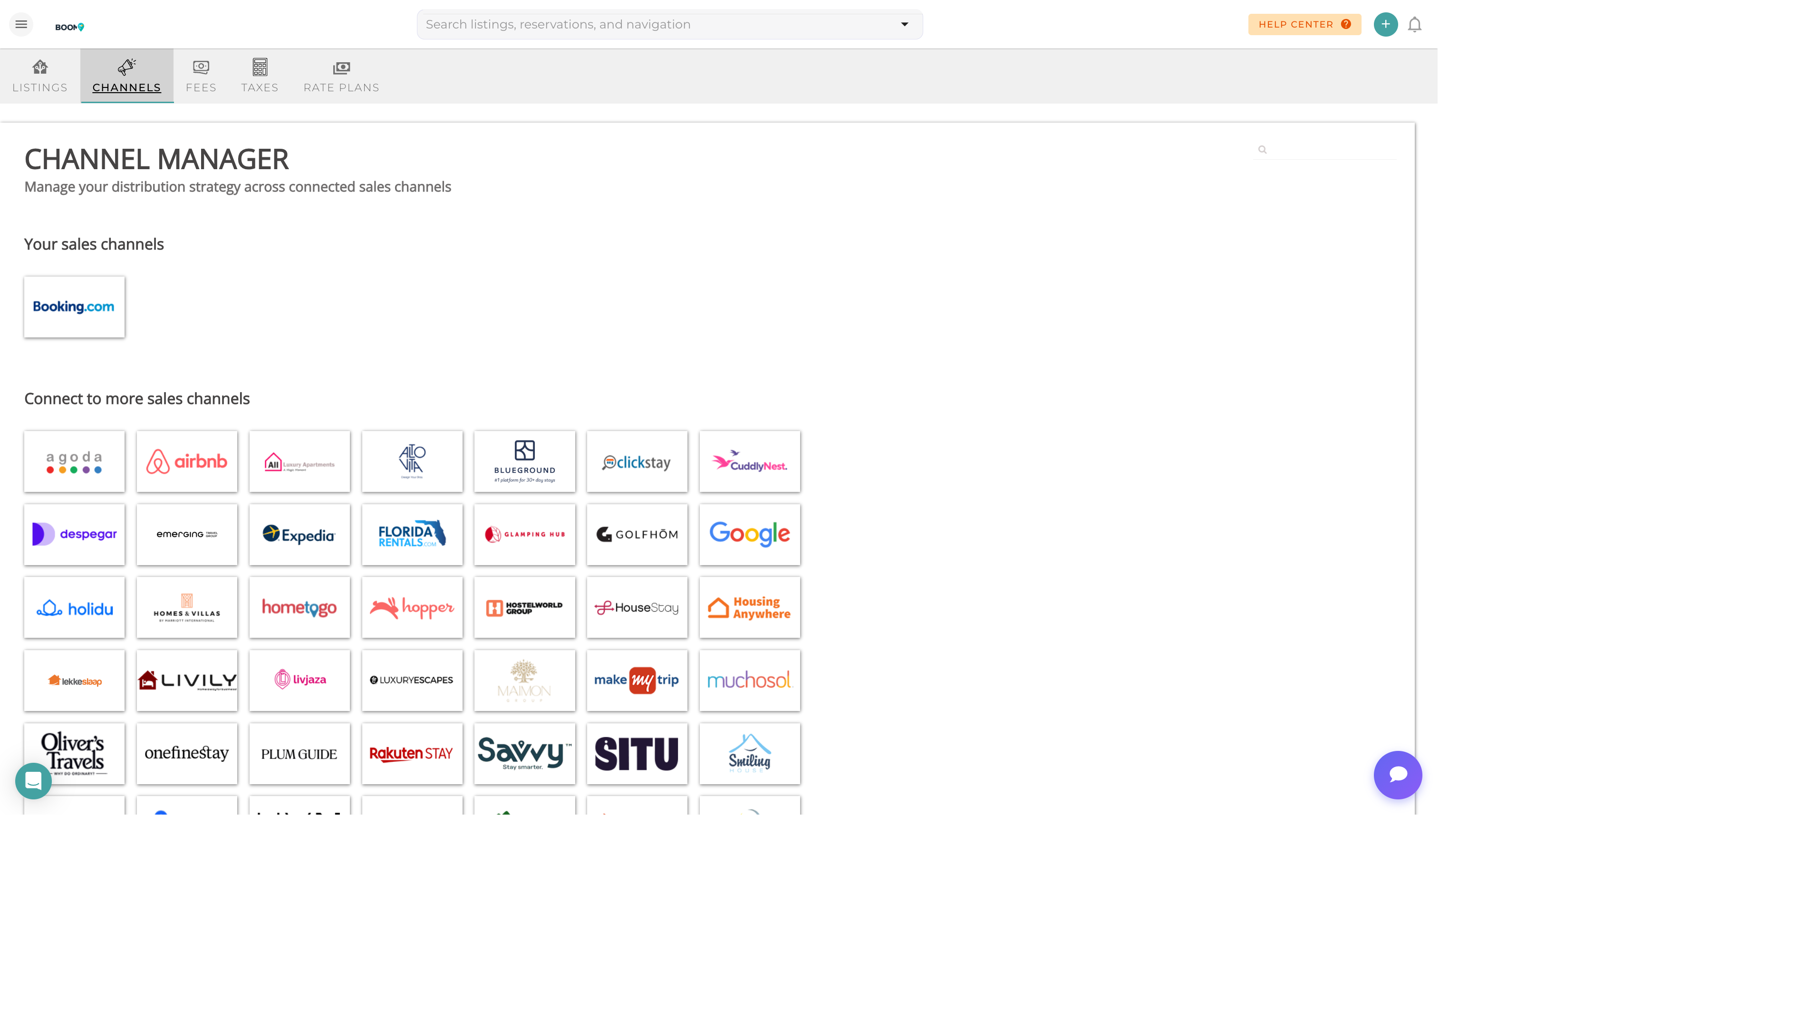Connect to the Expedia channel
The height and width of the screenshot is (1018, 1797).
pyautogui.click(x=299, y=534)
